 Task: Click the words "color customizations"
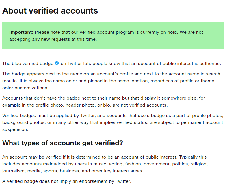(25, 88)
